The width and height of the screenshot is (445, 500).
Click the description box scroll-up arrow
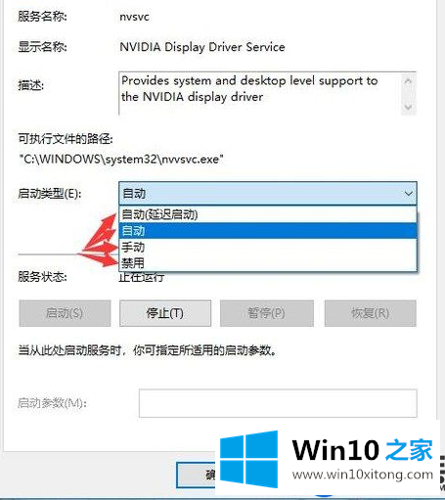coord(408,80)
